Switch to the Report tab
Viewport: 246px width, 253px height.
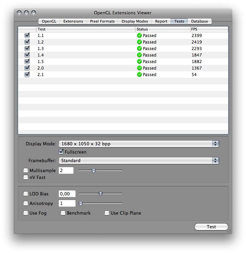tap(161, 21)
